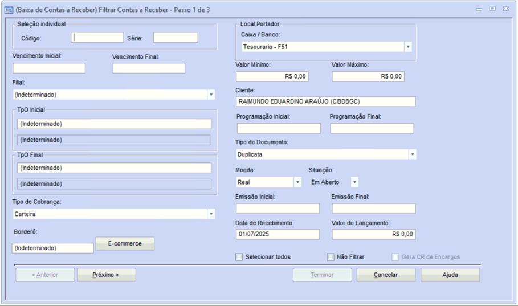The height and width of the screenshot is (306, 518).
Task: Click the Série input field
Action: click(x=176, y=38)
